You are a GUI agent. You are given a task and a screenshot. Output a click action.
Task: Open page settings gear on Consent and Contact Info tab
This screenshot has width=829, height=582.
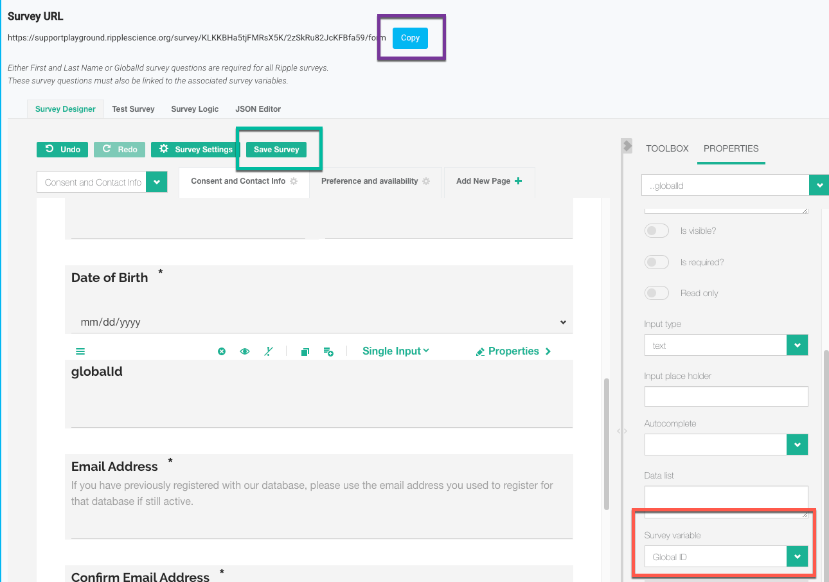pos(294,181)
